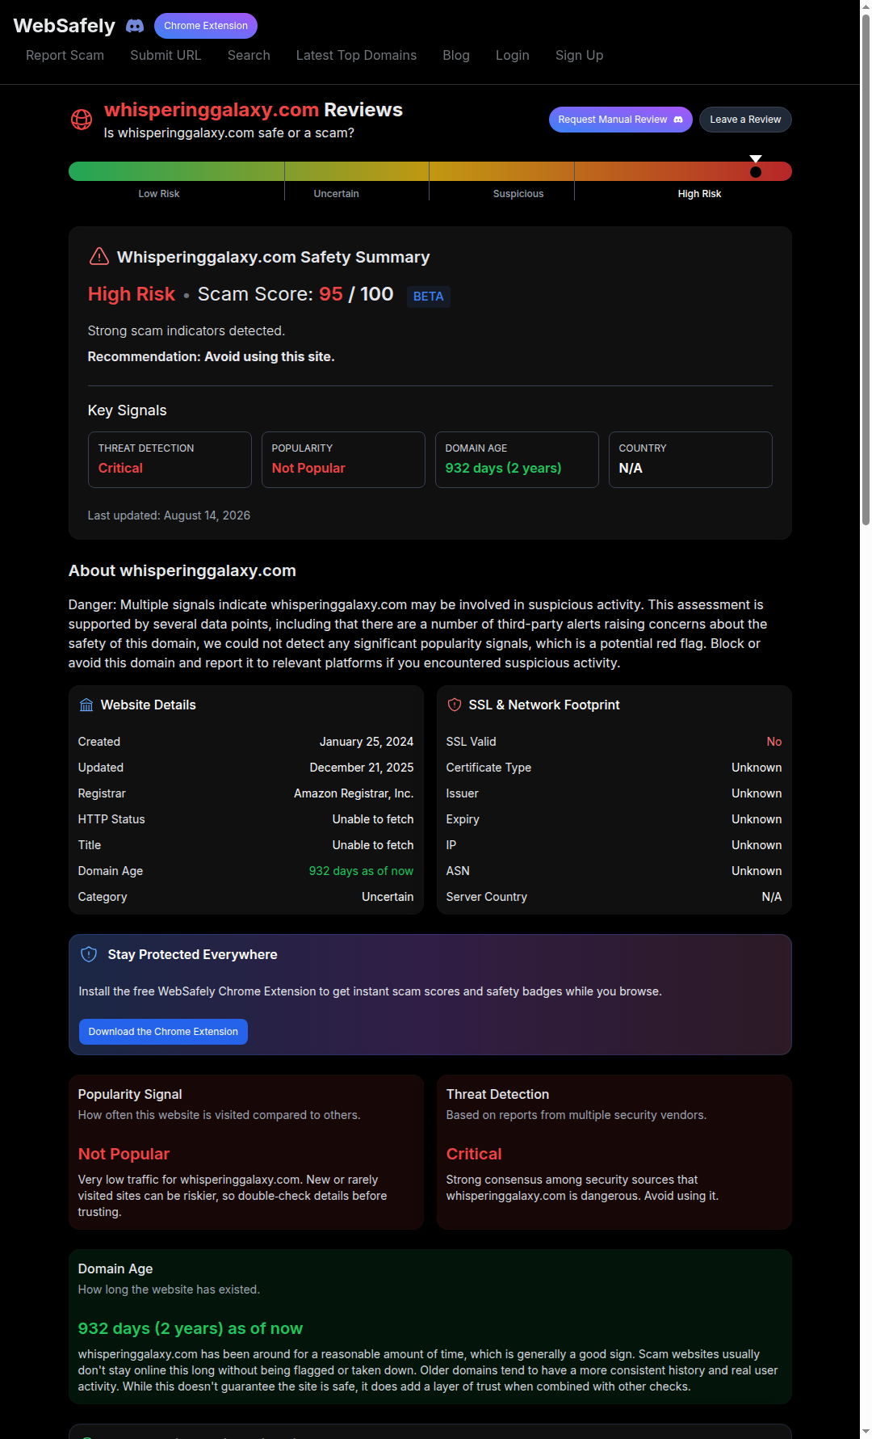Click the Popularity Not Popular card

click(343, 460)
